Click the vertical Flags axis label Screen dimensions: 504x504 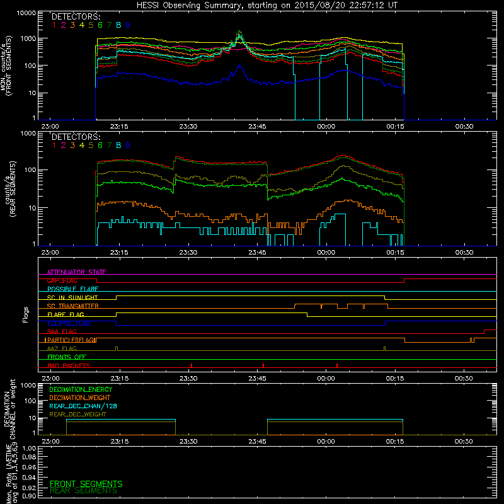coord(26,314)
